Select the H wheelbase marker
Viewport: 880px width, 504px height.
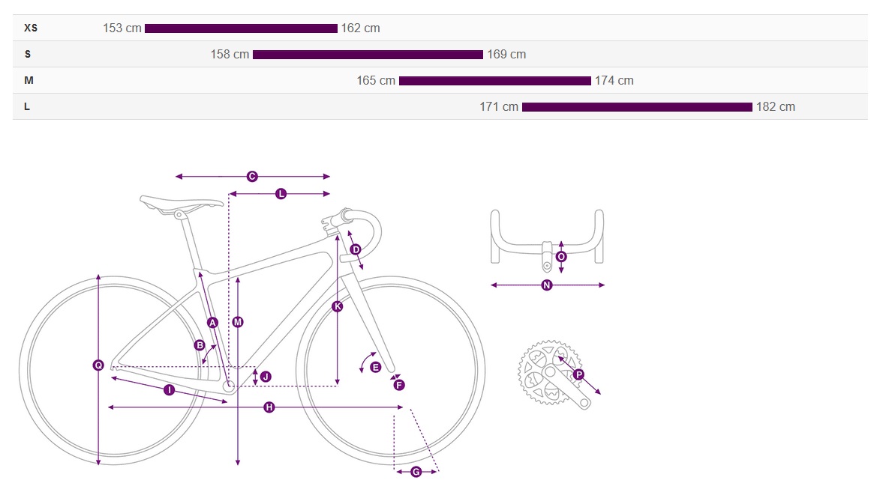269,407
